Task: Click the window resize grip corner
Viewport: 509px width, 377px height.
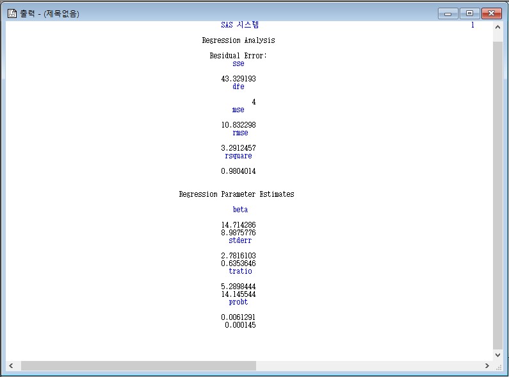Action: point(498,367)
